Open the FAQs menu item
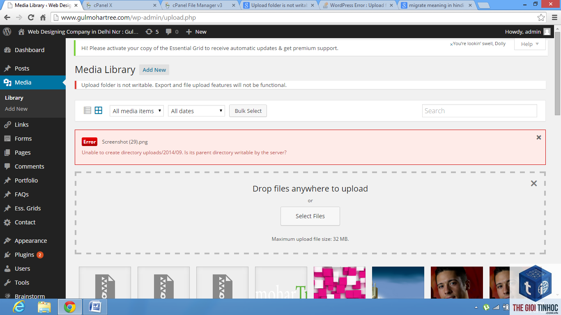Image resolution: width=561 pixels, height=315 pixels. (x=33, y=194)
